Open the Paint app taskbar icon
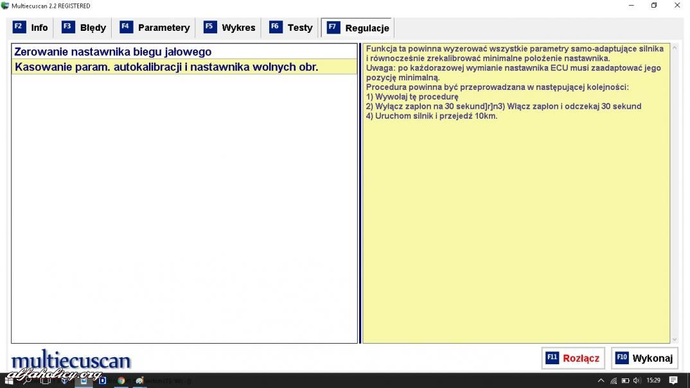690x388 pixels. coord(139,380)
